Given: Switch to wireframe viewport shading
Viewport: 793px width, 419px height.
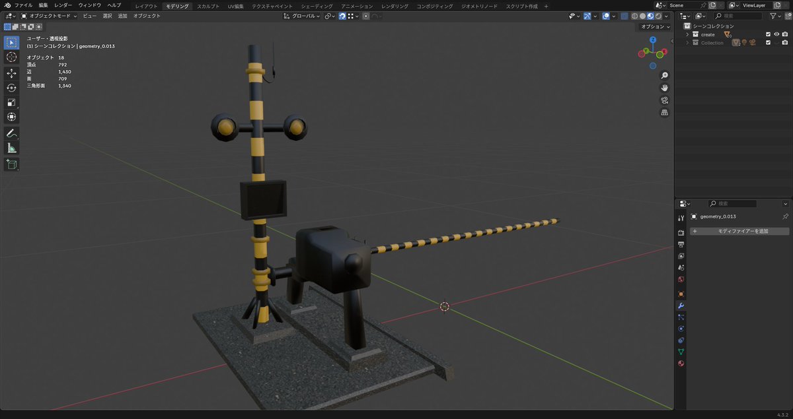Looking at the screenshot, I should click(x=634, y=16).
